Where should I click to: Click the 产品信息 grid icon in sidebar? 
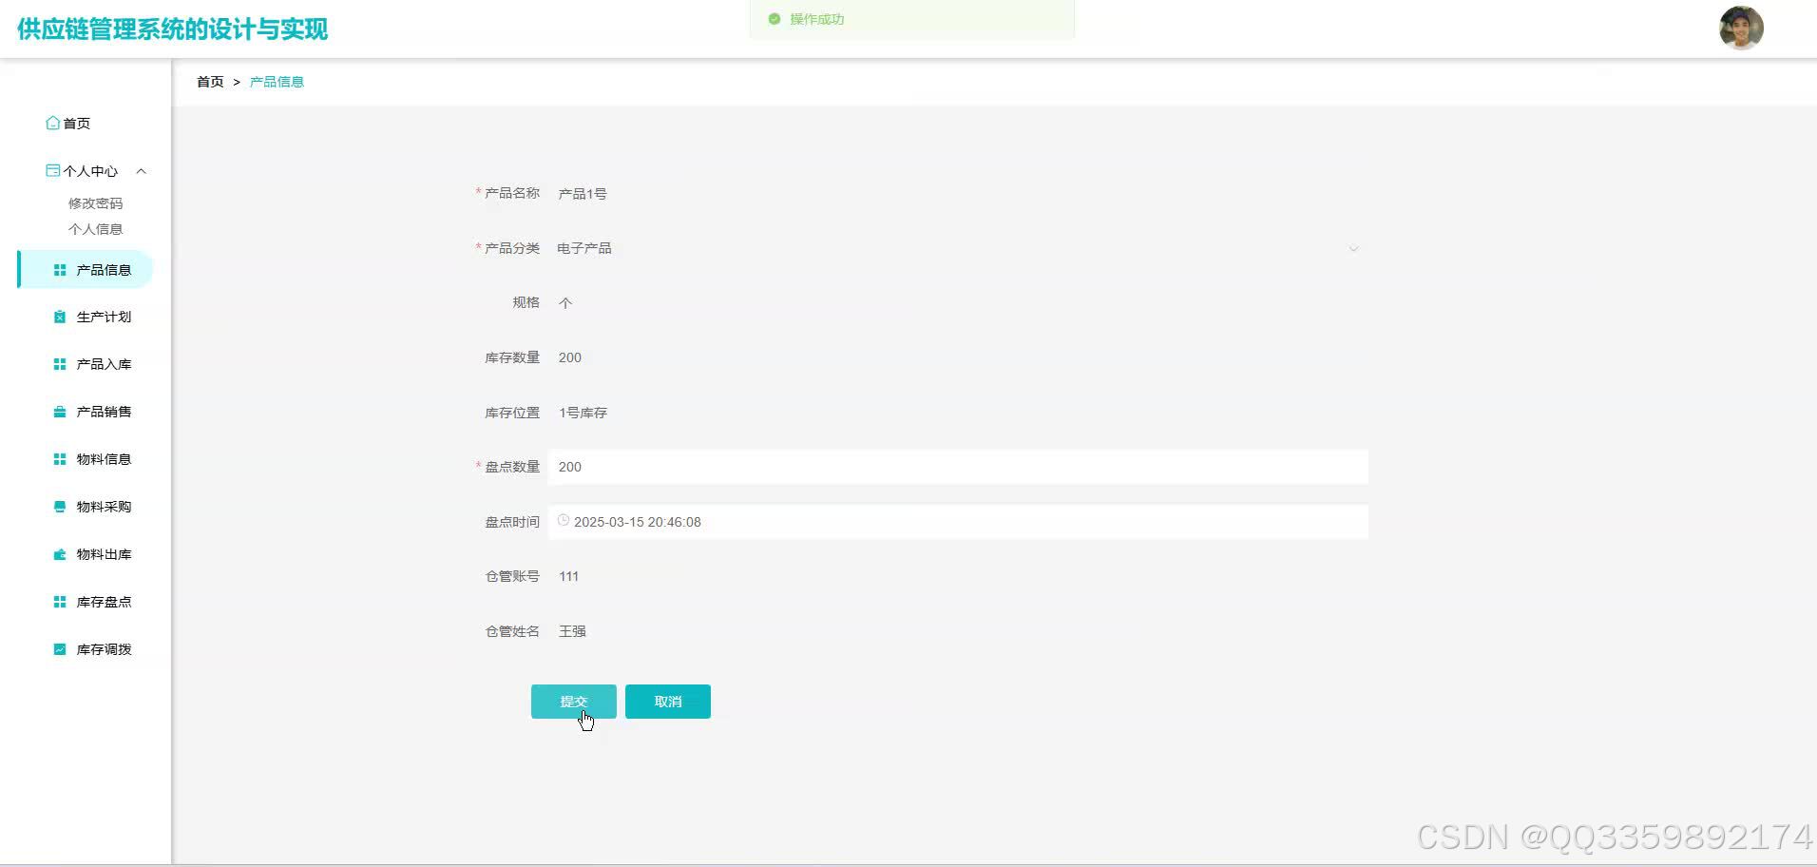pos(60,270)
